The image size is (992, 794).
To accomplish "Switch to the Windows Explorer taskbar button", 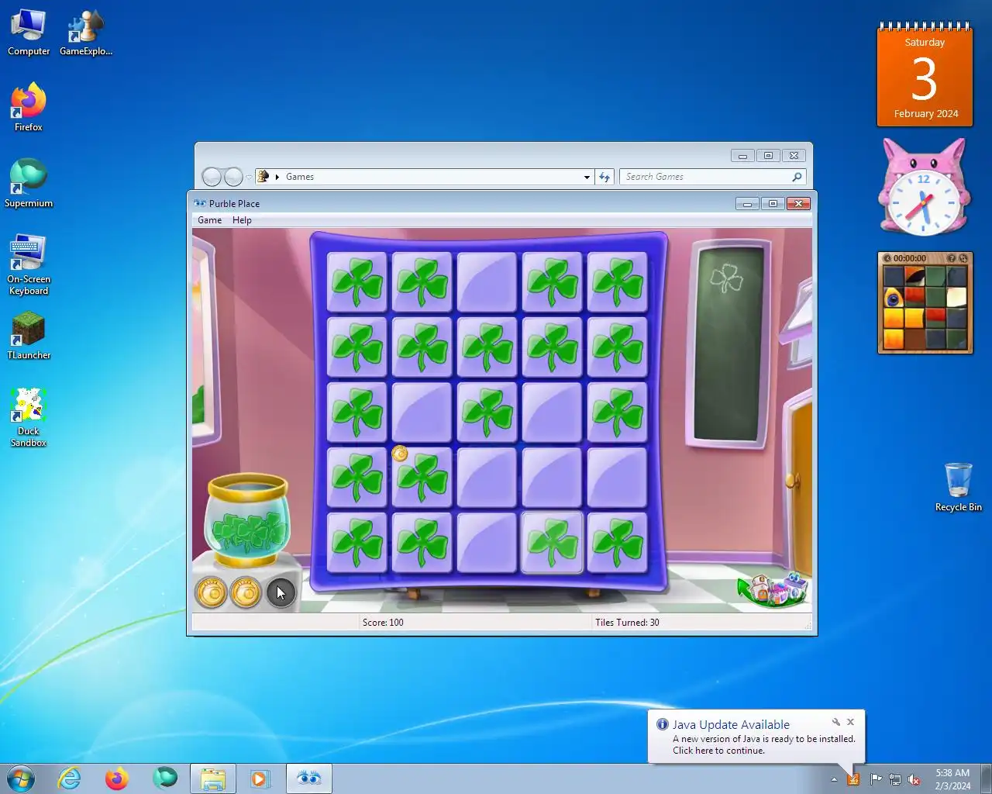I will click(x=213, y=778).
